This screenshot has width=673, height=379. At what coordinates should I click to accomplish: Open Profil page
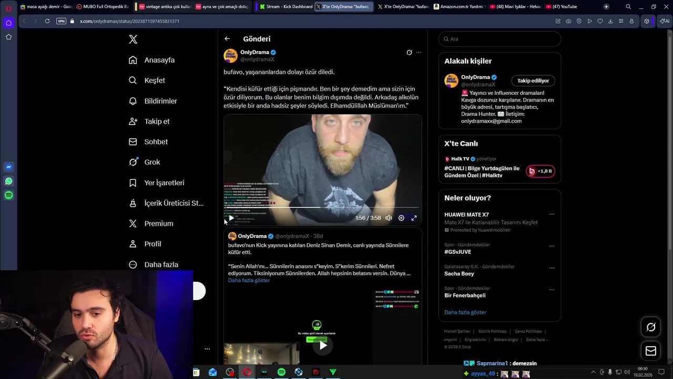[145, 244]
